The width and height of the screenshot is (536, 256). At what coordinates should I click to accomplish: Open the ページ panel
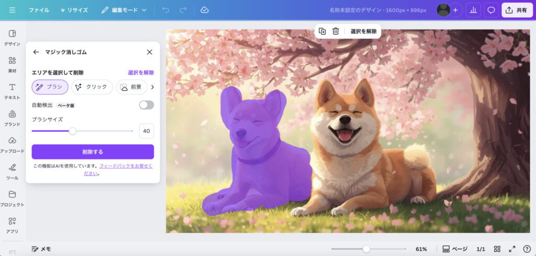pyautogui.click(x=454, y=249)
